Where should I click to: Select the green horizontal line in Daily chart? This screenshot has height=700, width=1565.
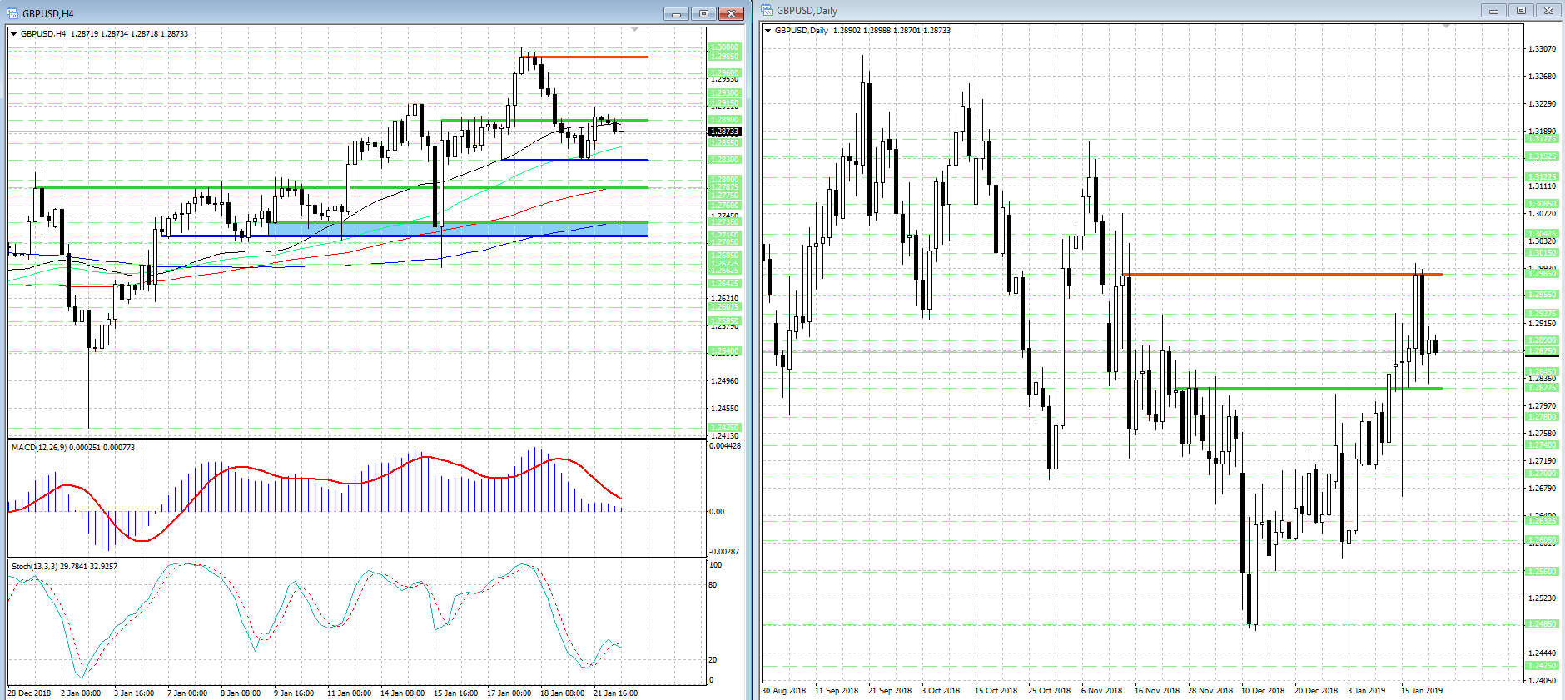pos(1308,388)
